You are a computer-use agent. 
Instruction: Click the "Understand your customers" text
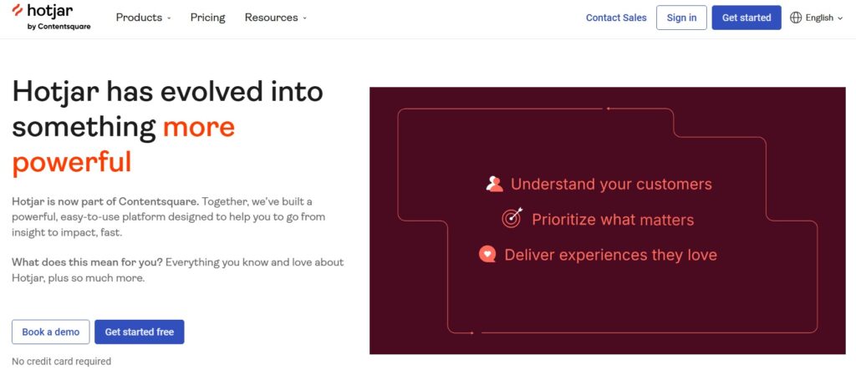tap(611, 184)
